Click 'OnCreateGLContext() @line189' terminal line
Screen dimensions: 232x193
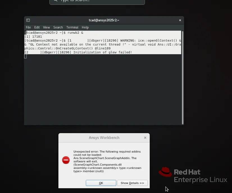(67, 48)
